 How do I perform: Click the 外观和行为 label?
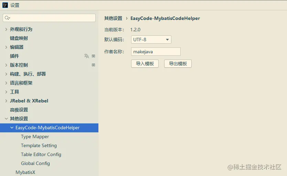[x=21, y=29]
